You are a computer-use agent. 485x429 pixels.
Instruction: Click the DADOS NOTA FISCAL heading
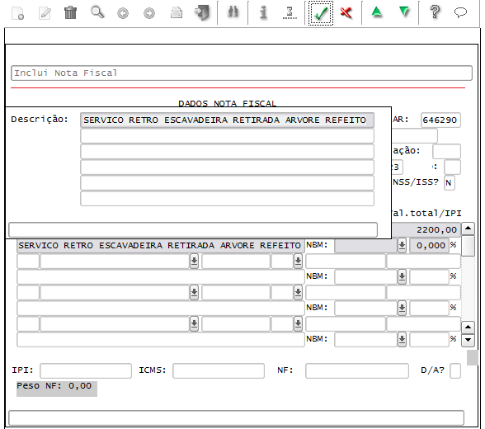[x=228, y=103]
